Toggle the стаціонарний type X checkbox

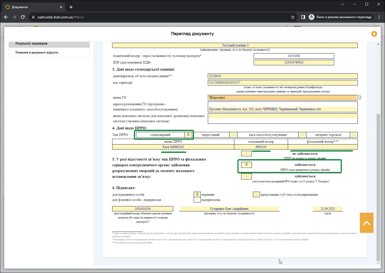(x=188, y=135)
